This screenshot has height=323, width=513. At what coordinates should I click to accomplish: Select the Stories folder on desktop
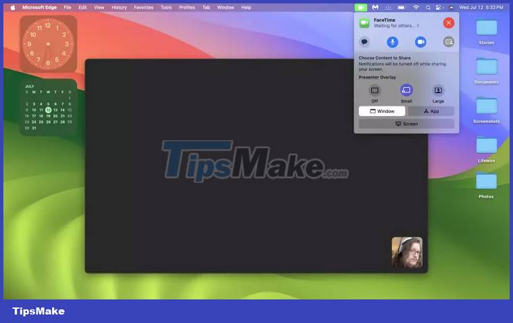pyautogui.click(x=486, y=31)
